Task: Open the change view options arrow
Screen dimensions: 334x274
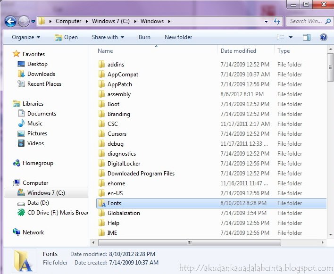Action: [291, 37]
